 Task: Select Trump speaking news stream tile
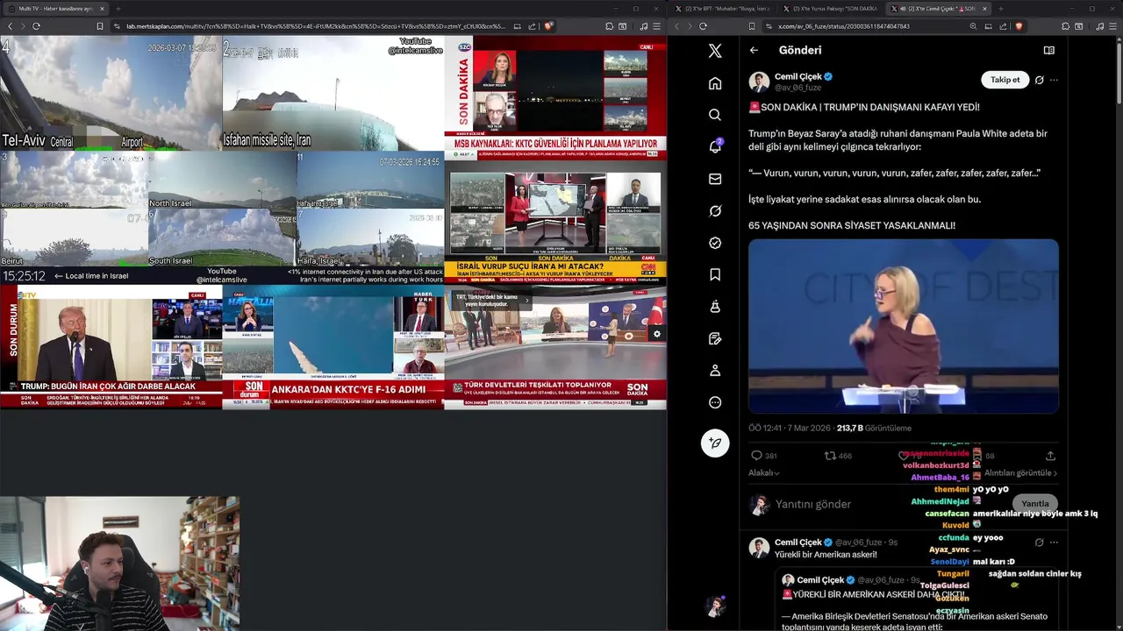click(111, 347)
